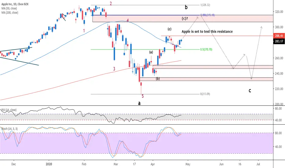Click 320.00 on the price axis
The width and height of the screenshot is (285, 168).
coord(279,12)
